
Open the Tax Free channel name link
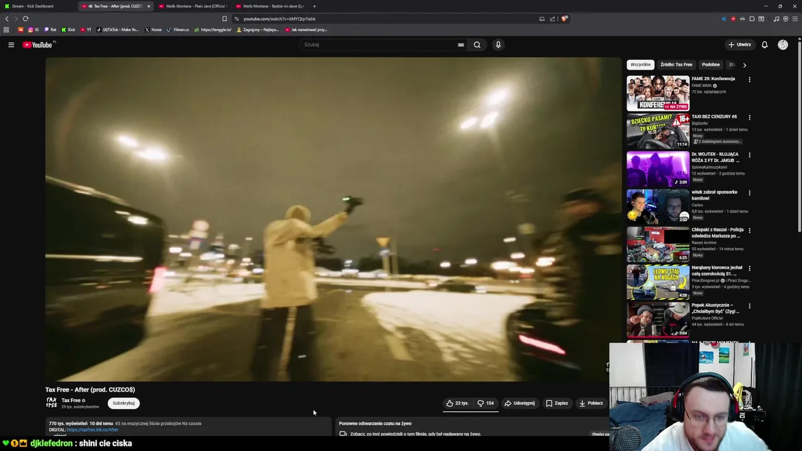pyautogui.click(x=71, y=400)
